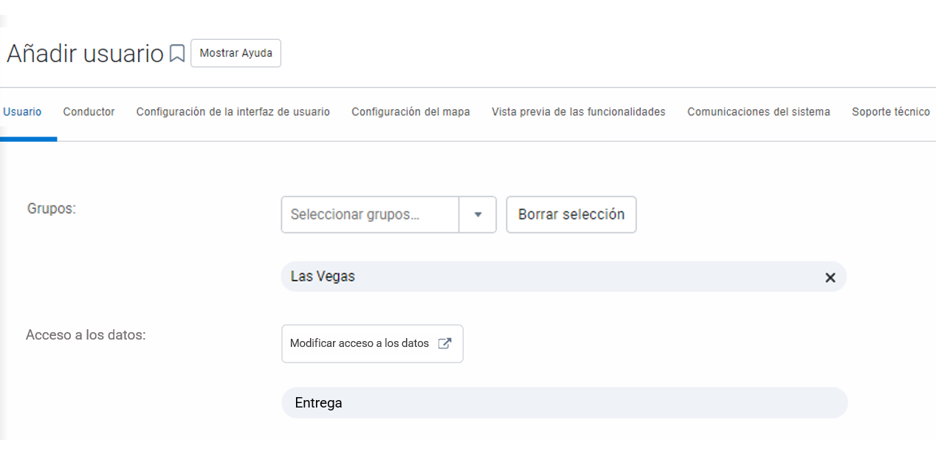Click the bookmark icon beside Añadir usuario
This screenshot has width=936, height=454.
176,52
